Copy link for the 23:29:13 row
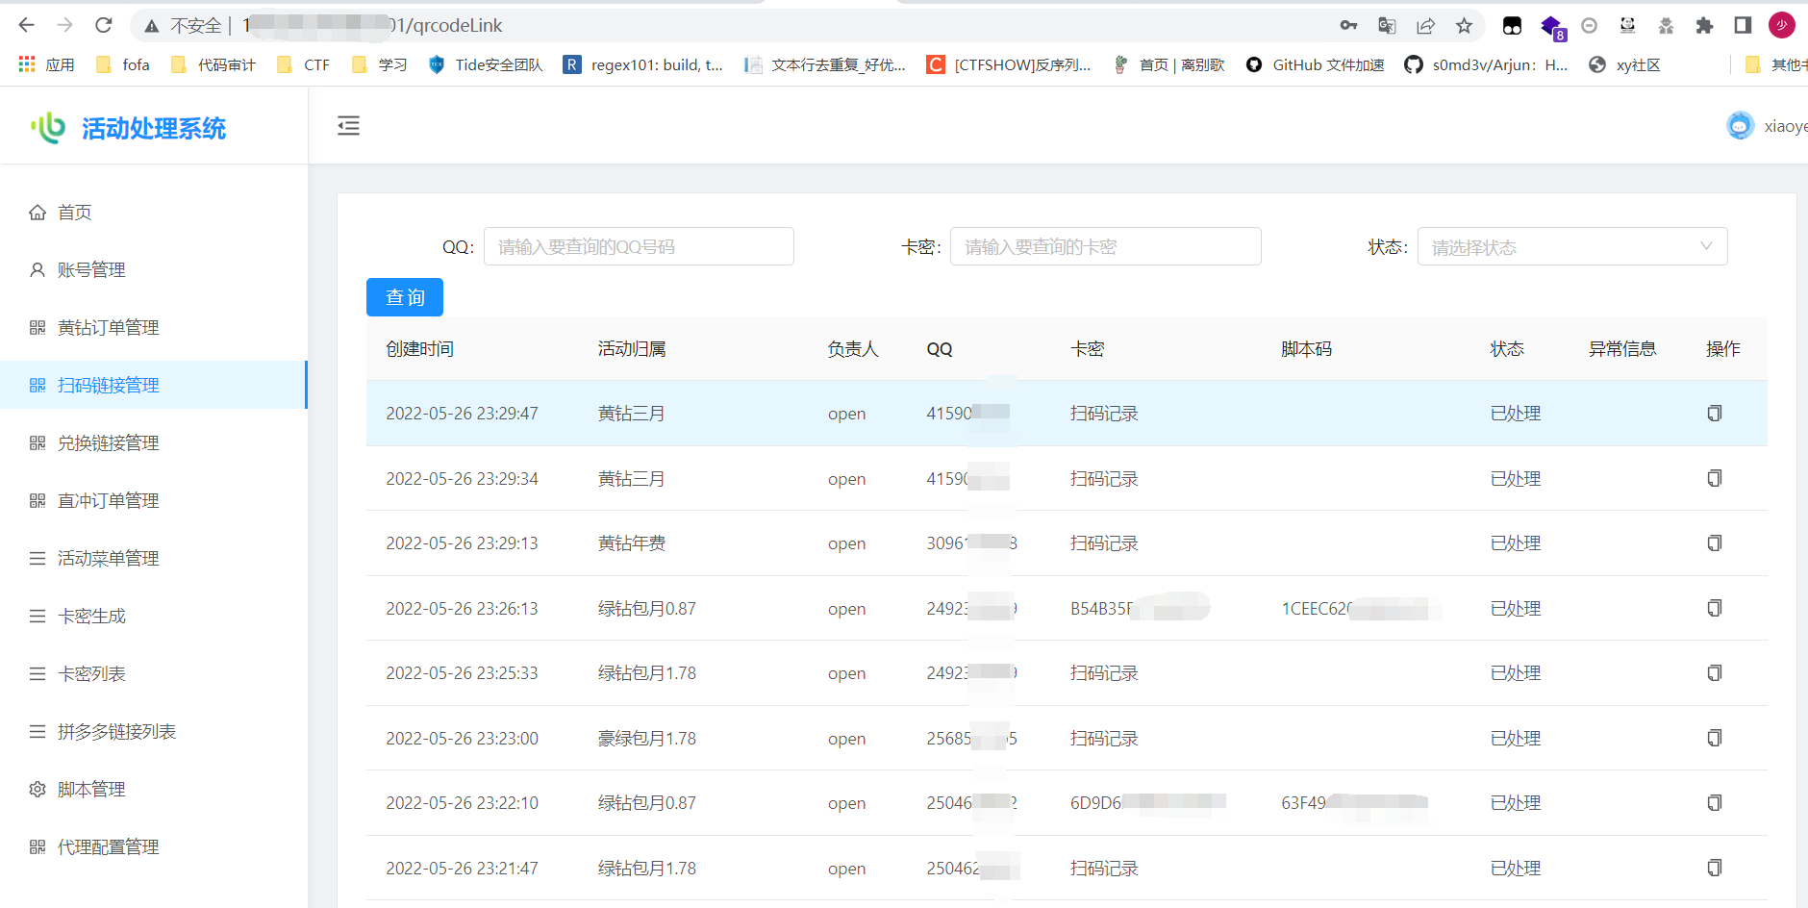 tap(1714, 543)
